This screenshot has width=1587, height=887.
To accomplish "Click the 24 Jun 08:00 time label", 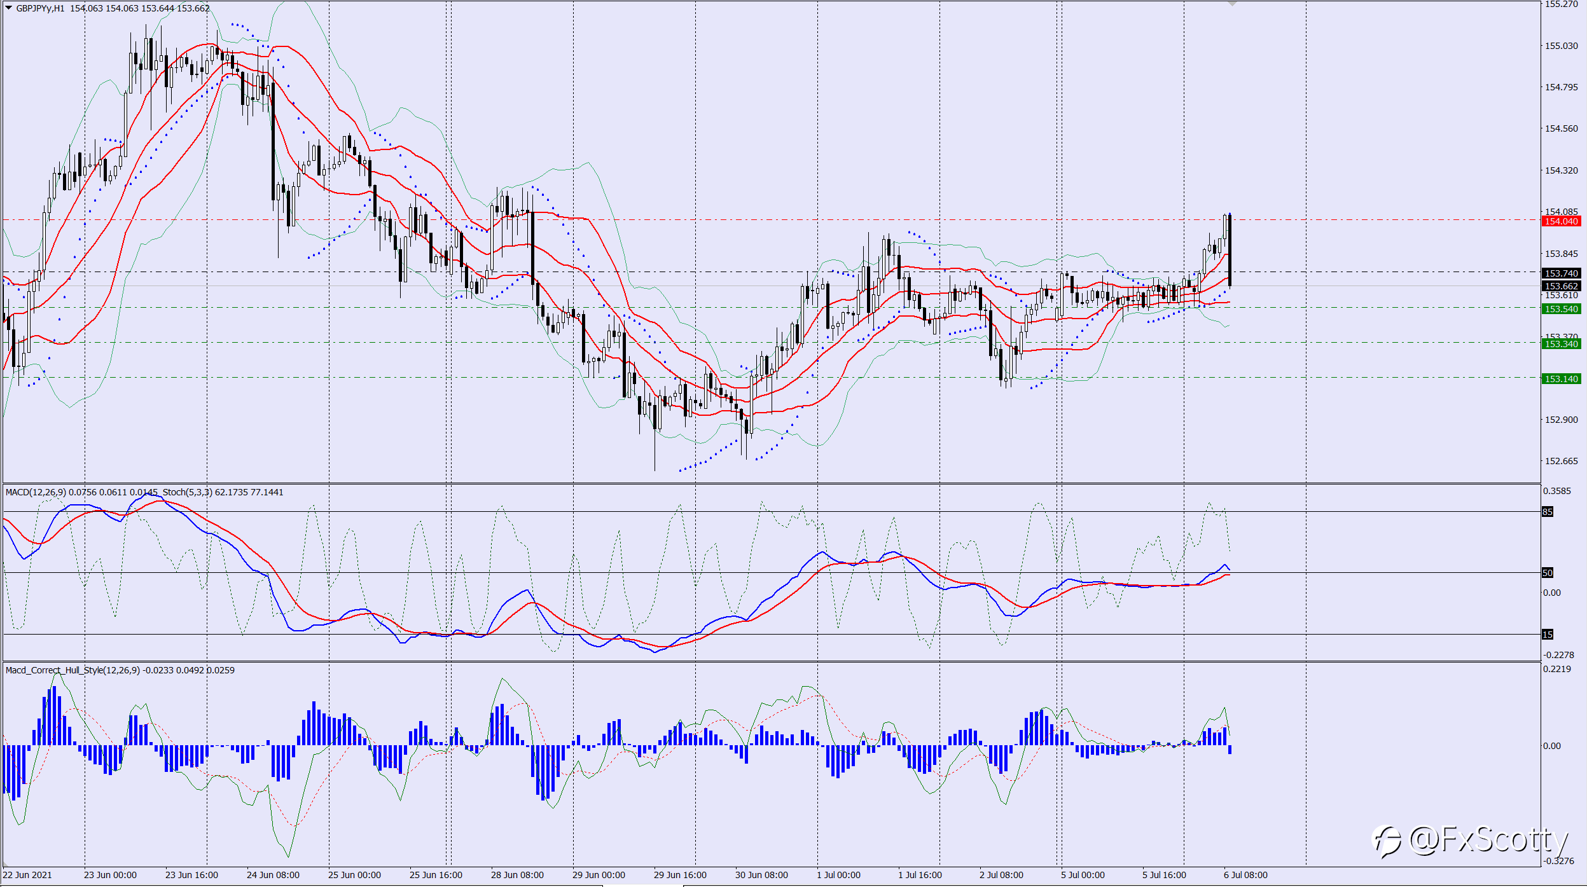I will coord(273,875).
